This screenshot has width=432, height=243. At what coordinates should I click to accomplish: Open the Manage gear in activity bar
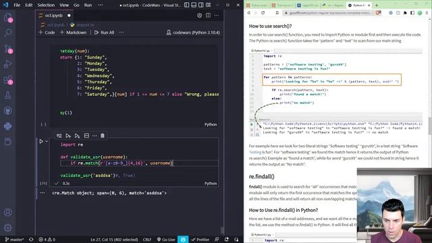(7, 227)
